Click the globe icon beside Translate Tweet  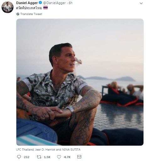[18, 14]
